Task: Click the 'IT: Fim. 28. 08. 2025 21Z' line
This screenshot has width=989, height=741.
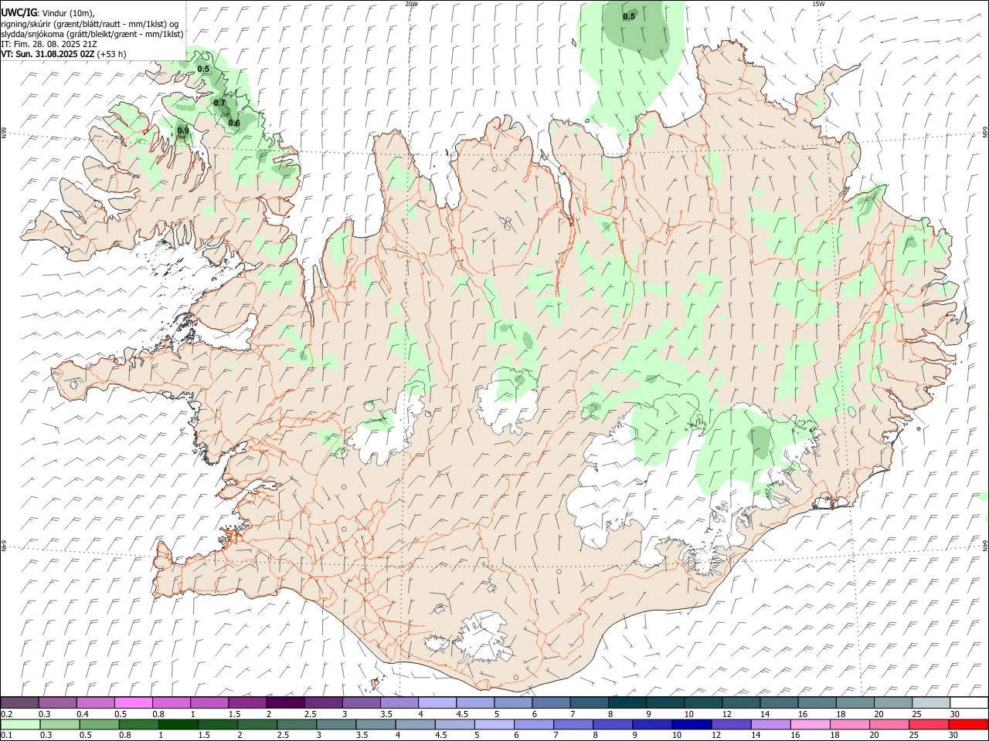Action: [x=49, y=44]
